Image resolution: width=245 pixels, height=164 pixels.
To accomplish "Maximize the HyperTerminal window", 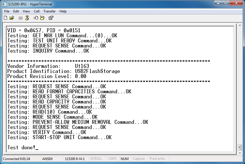I will pyautogui.click(x=226, y=3).
